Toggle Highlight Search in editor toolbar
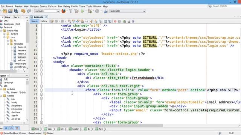The height and width of the screenshot is (135, 241). click(x=82, y=21)
